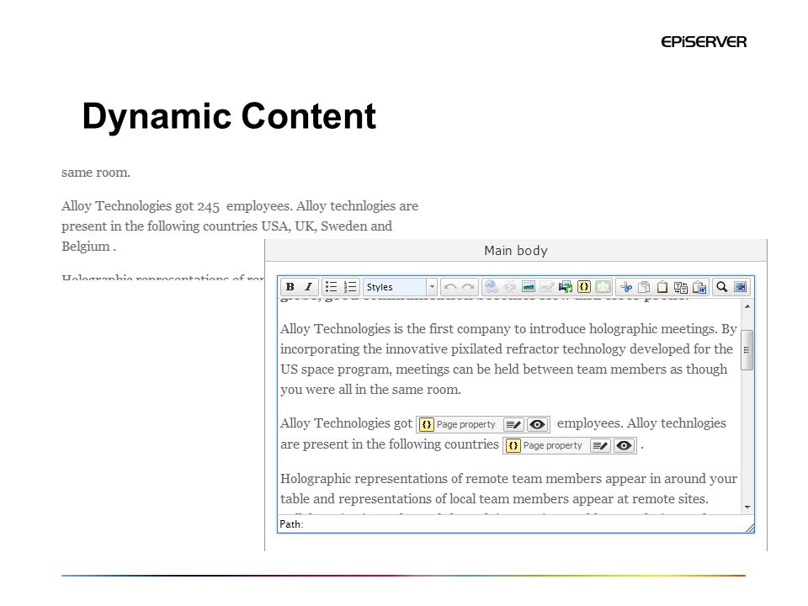Click the image editor icon

pyautogui.click(x=547, y=287)
